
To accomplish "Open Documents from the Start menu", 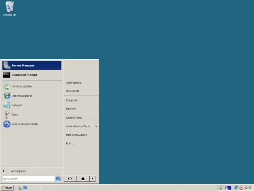I will coord(73,91).
